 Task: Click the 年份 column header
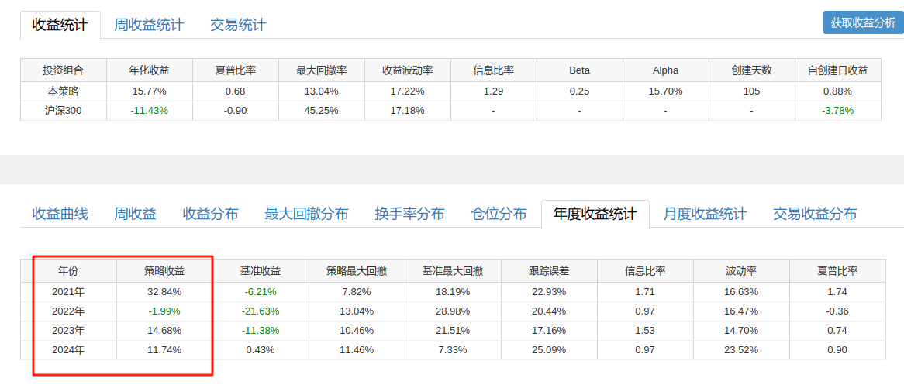pos(68,271)
